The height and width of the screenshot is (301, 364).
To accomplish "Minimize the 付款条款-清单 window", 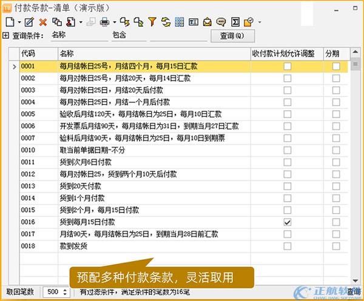I will 336,10.
